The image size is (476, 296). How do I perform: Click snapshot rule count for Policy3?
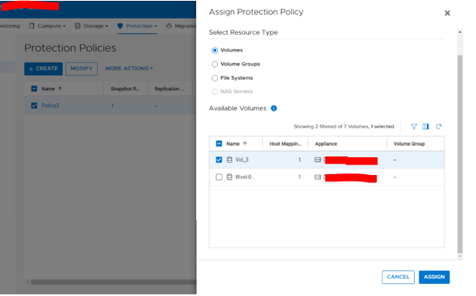pos(112,106)
